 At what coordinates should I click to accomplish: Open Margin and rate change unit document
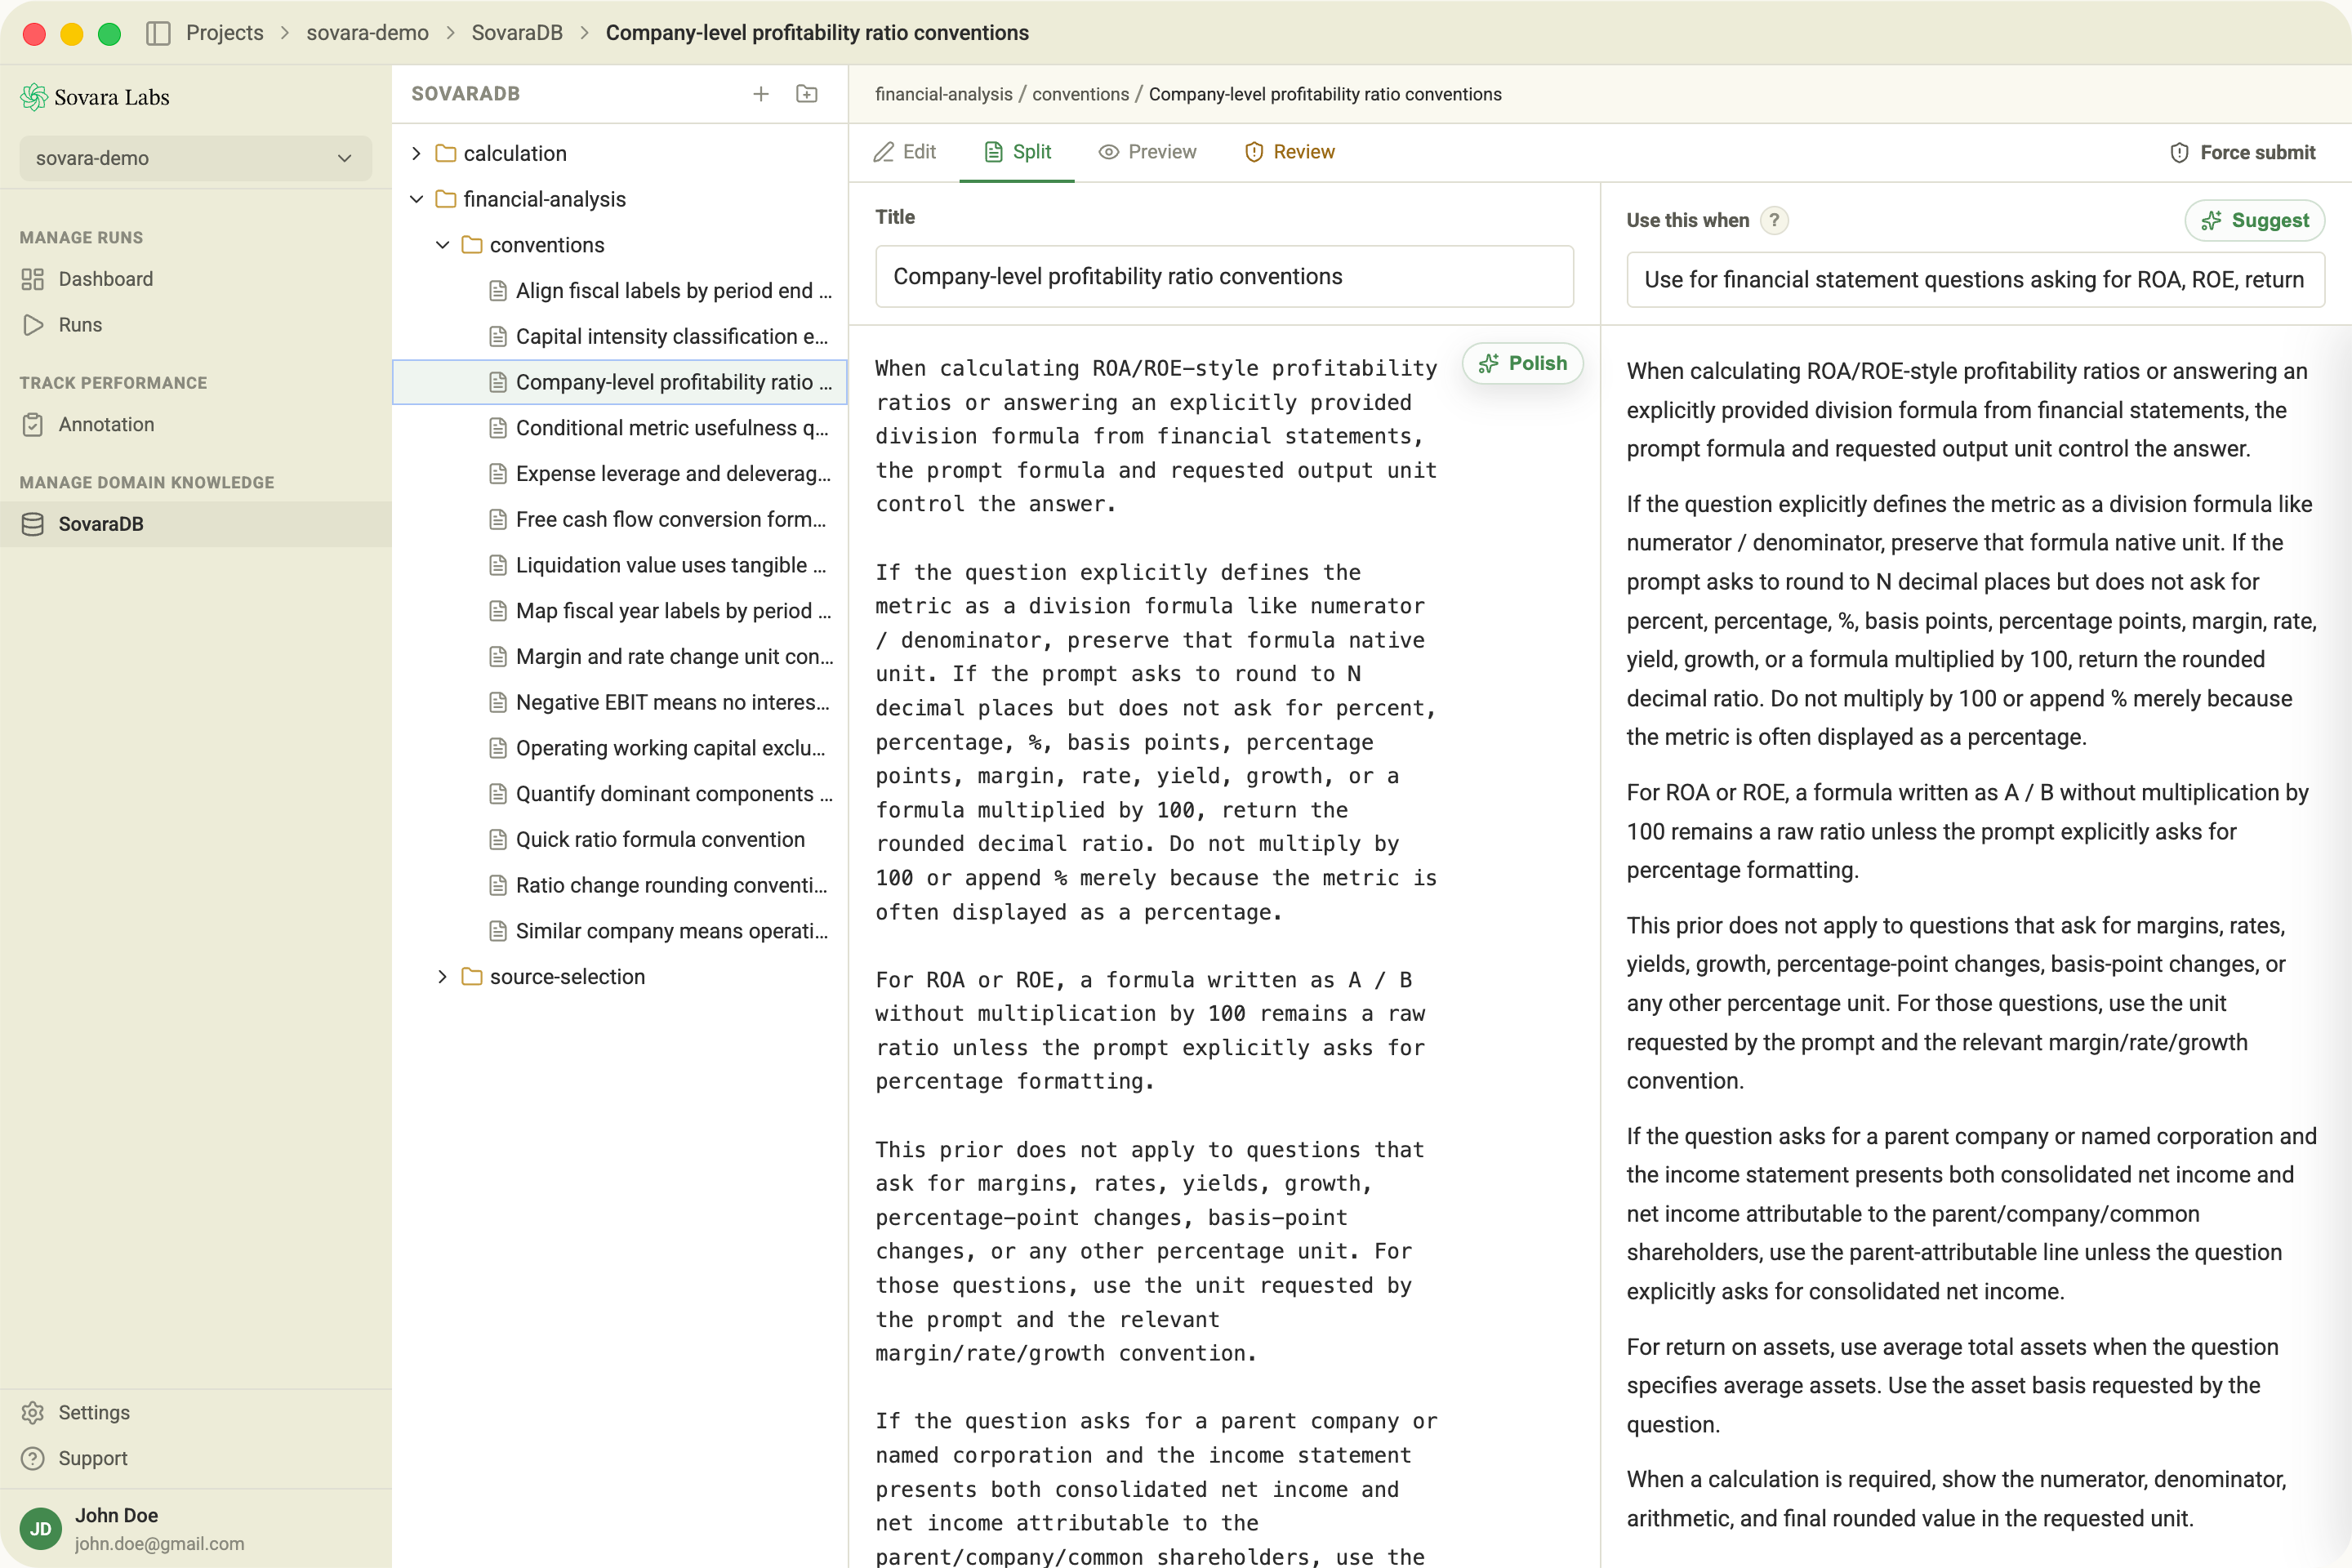(620, 657)
